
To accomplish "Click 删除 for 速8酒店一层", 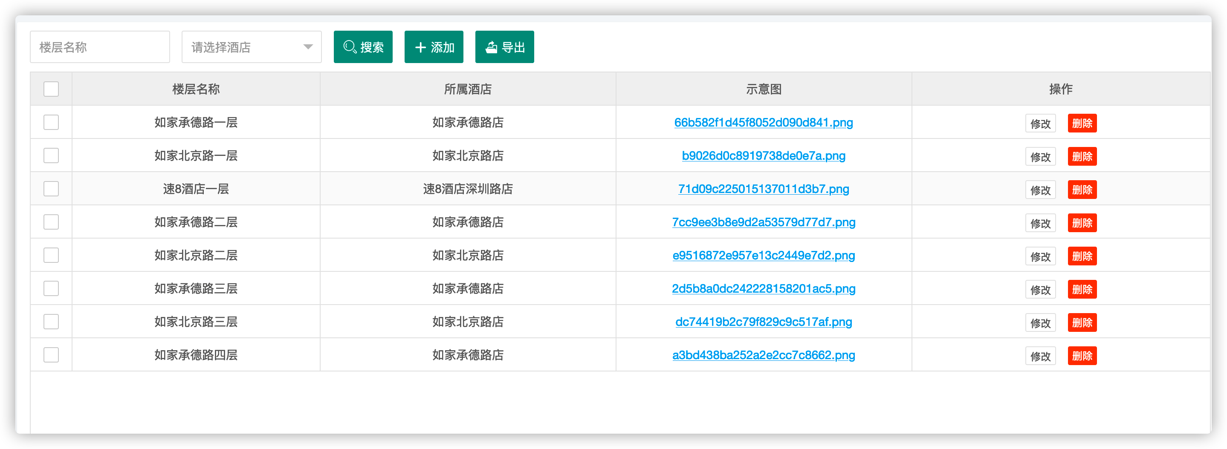I will tap(1082, 190).
